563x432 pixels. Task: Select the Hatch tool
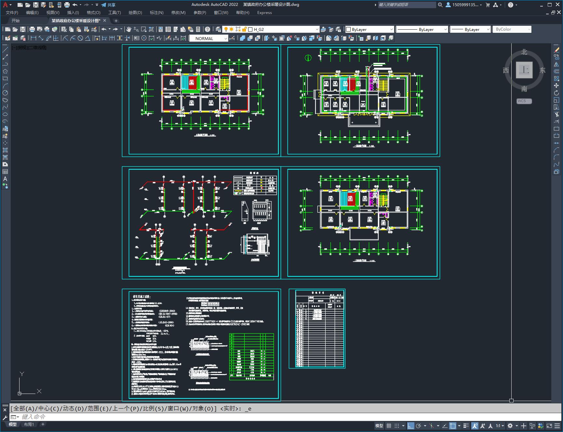pos(5,150)
